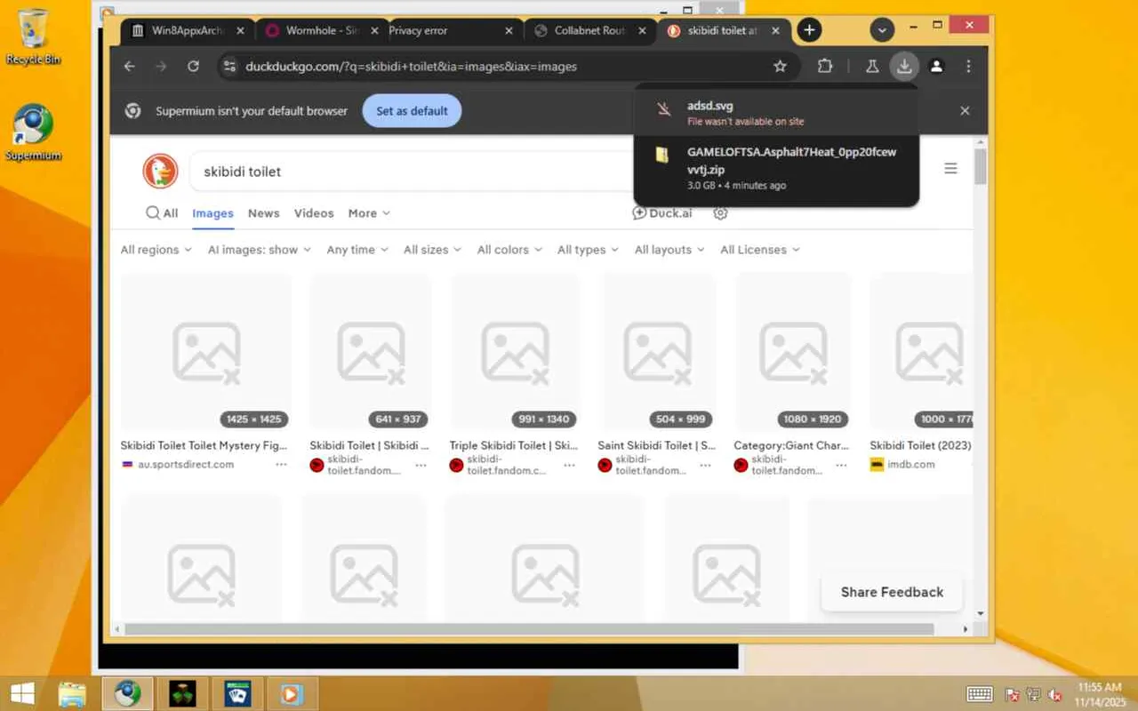Open File Explorer from the taskbar

pyautogui.click(x=72, y=693)
